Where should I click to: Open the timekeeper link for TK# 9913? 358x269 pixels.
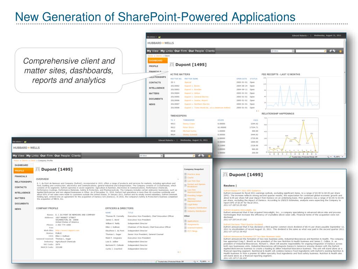tap(189, 124)
